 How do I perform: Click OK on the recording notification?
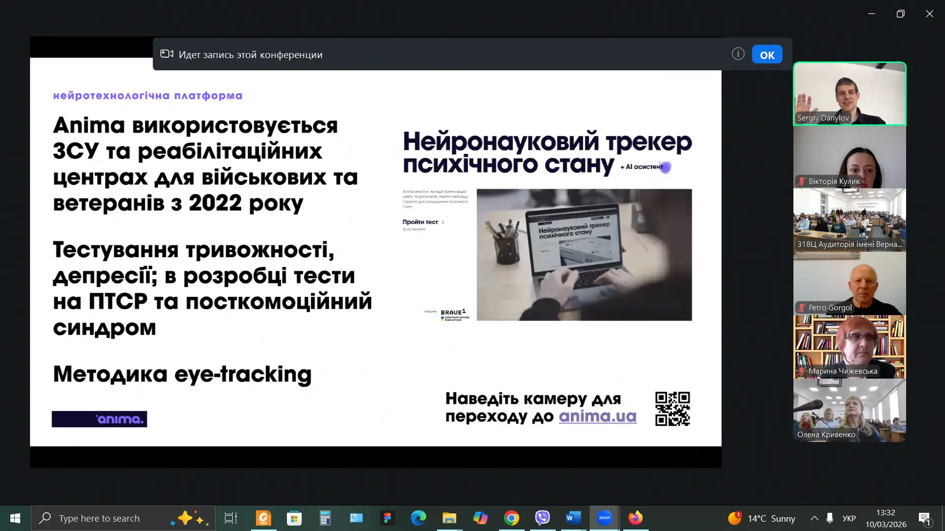pyautogui.click(x=767, y=55)
